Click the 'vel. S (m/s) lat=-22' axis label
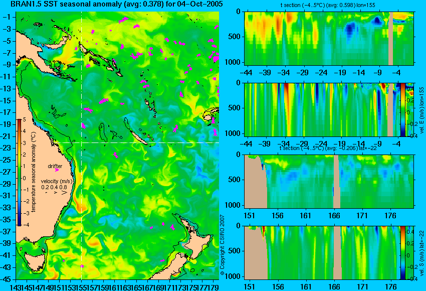 click(421, 253)
